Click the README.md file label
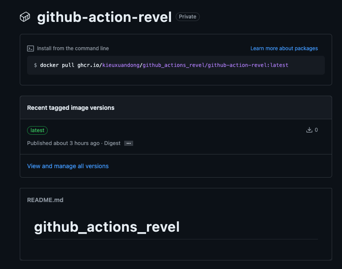 pyautogui.click(x=45, y=200)
